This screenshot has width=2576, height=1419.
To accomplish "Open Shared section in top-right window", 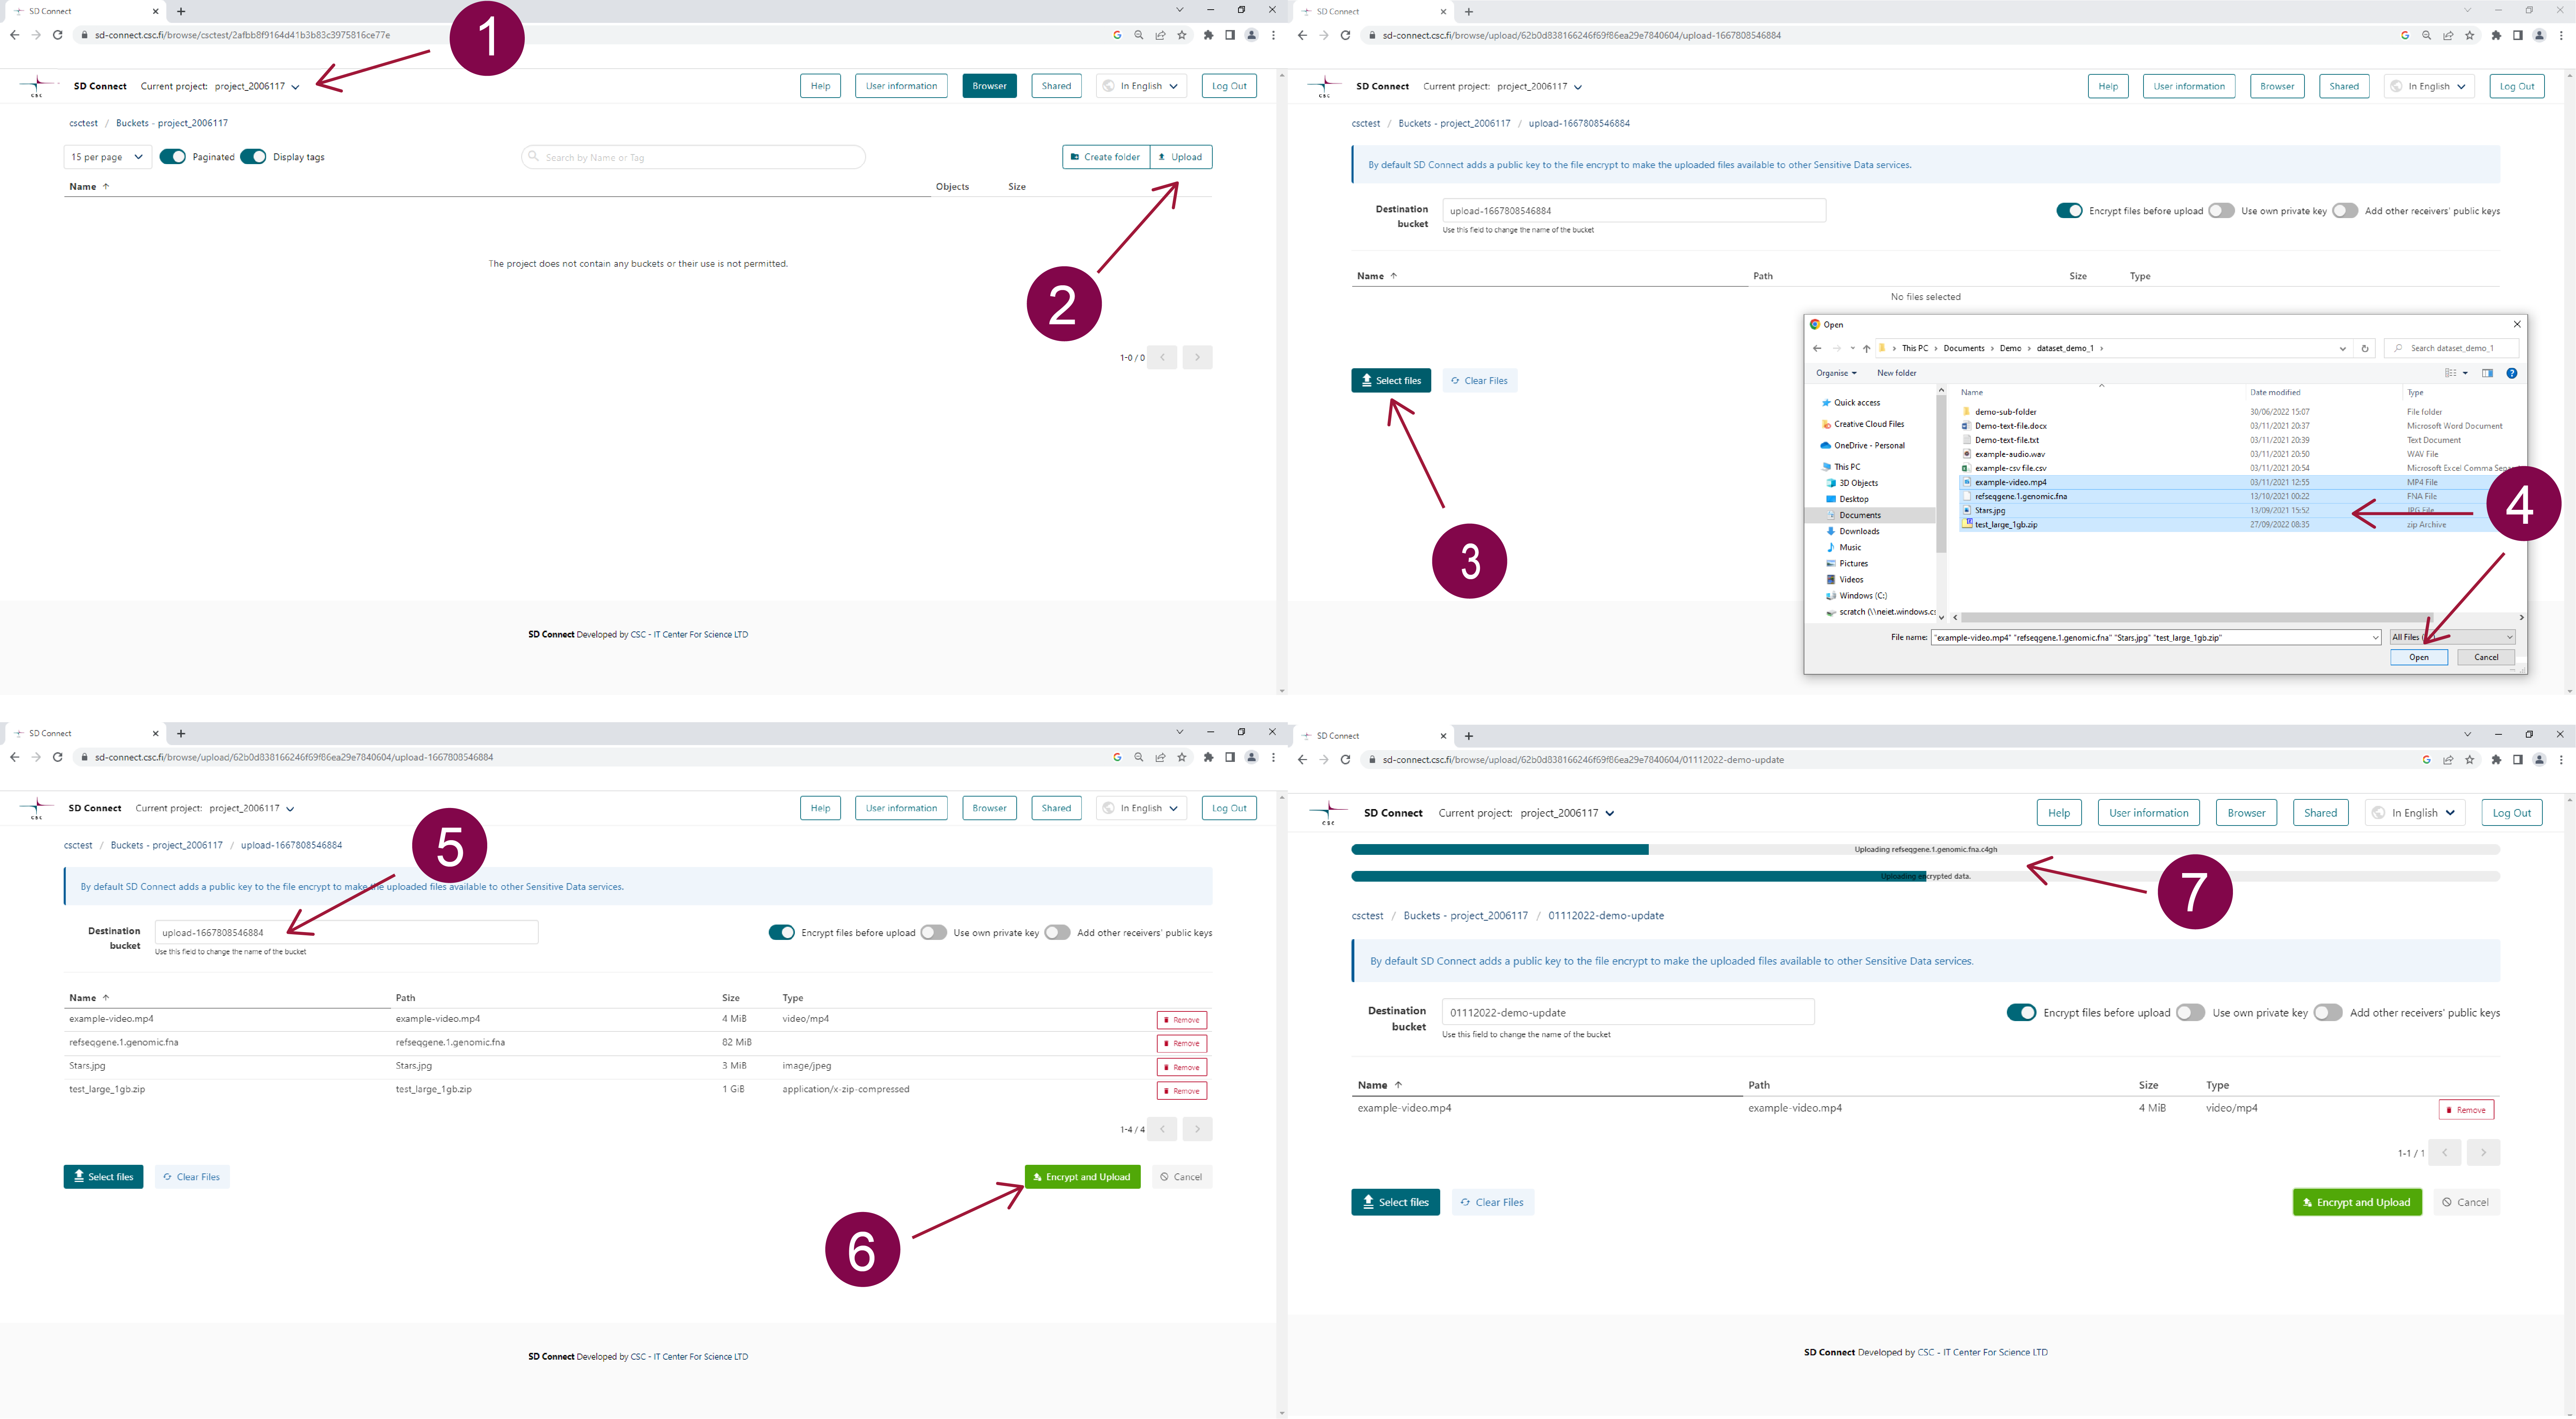I will point(2343,86).
